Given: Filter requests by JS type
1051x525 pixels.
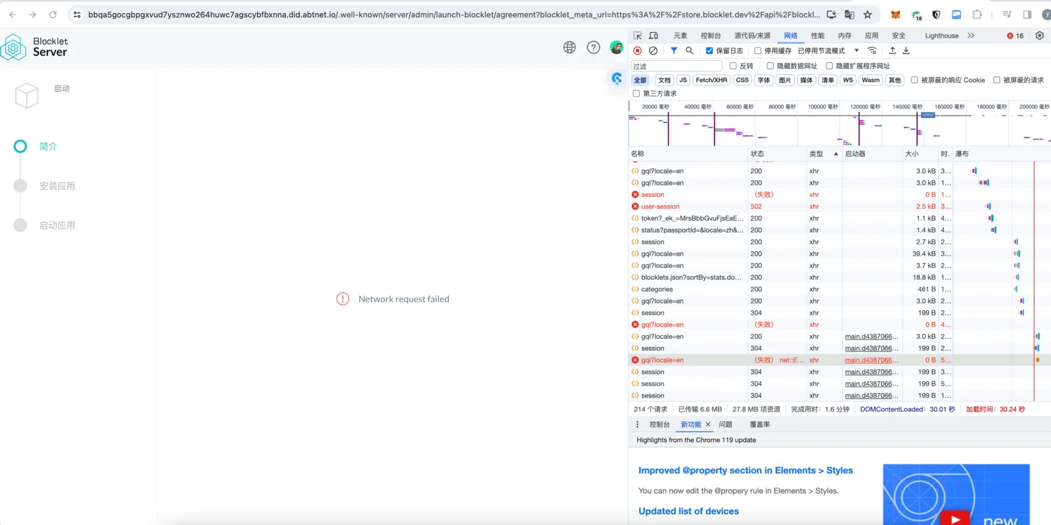Looking at the screenshot, I should point(683,80).
